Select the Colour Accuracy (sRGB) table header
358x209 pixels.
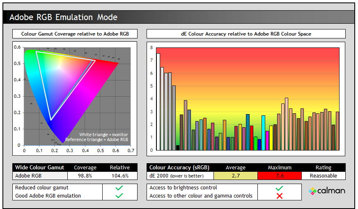point(180,167)
